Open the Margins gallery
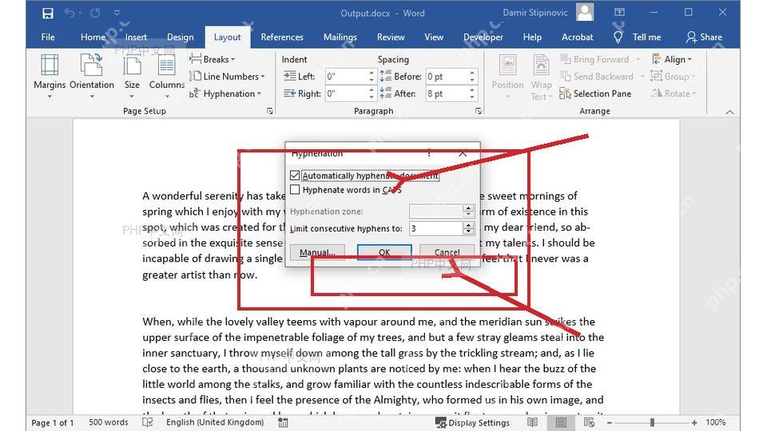Image resolution: width=767 pixels, height=431 pixels. (x=50, y=77)
